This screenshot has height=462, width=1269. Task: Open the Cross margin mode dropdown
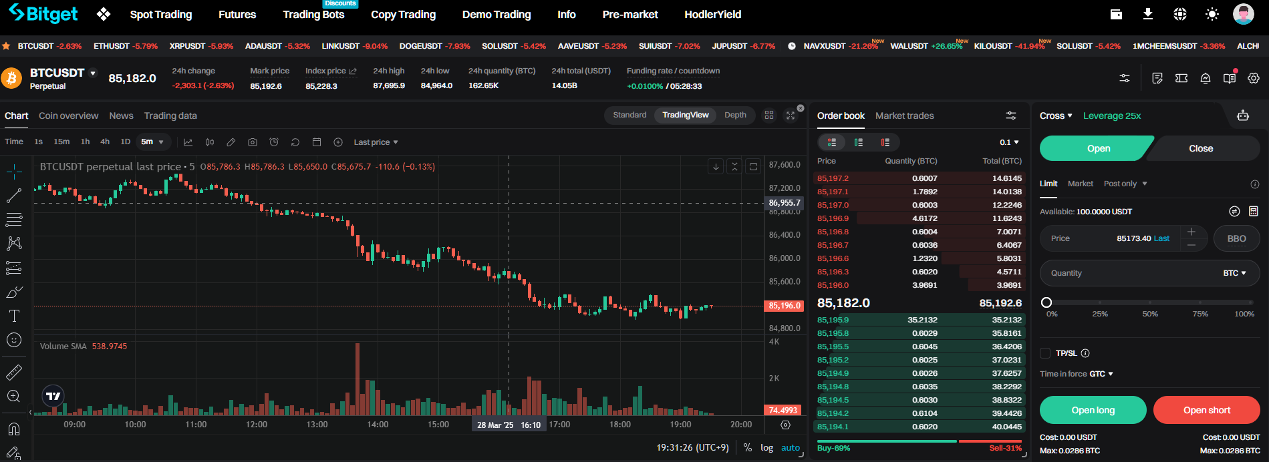tap(1056, 115)
